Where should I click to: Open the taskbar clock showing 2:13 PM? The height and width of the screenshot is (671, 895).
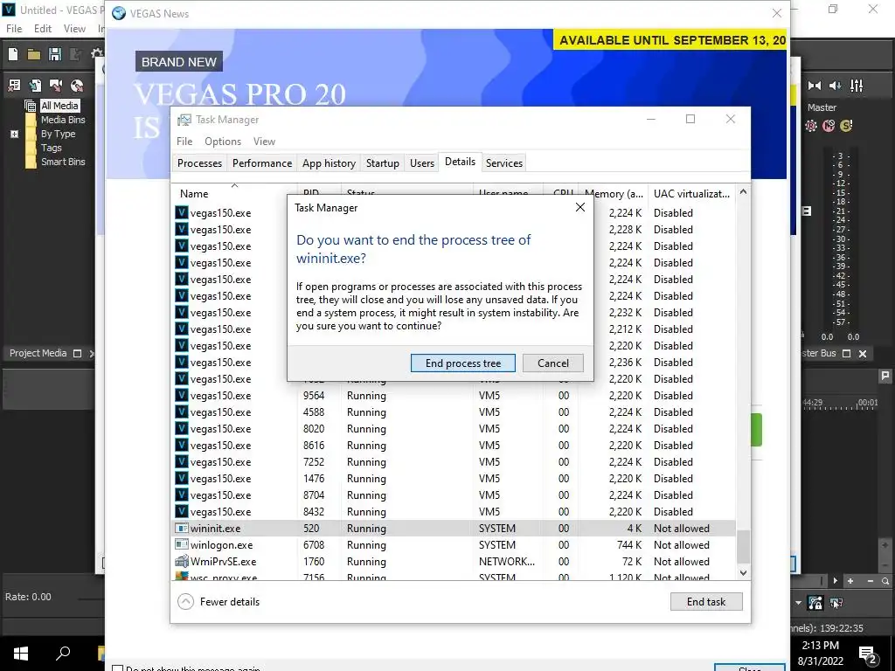click(x=820, y=654)
